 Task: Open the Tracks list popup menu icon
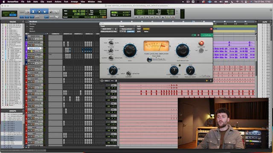coord(23,22)
